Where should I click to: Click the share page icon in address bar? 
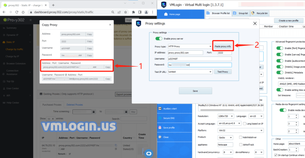coord(119,12)
